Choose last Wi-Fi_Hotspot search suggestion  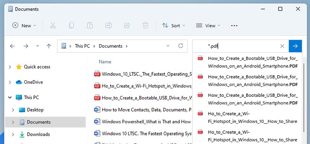(x=247, y=136)
